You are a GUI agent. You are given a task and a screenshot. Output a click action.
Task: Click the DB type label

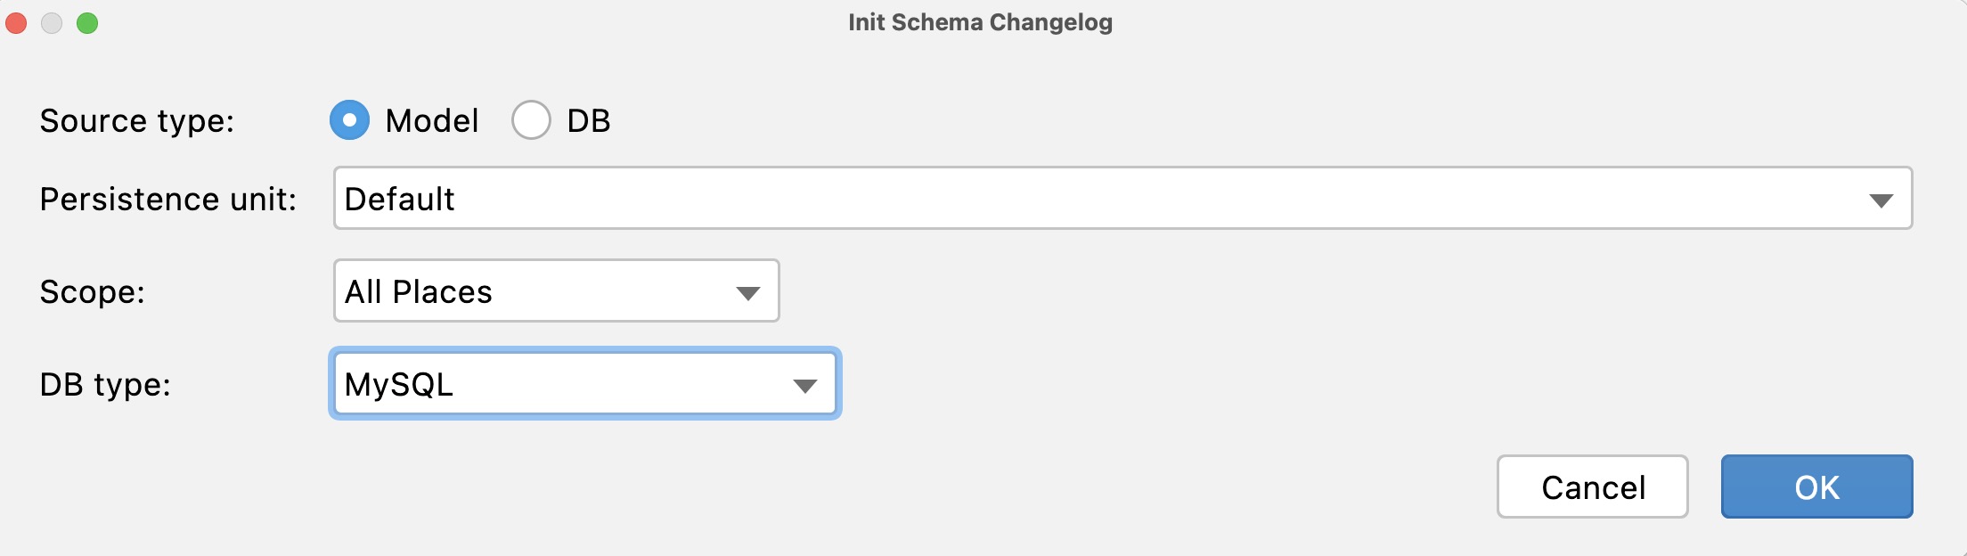pyautogui.click(x=106, y=384)
